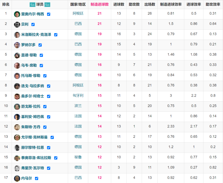Click Pelé's (贝利) avatar photo
This screenshot has width=223, height=183.
coord(17,24)
